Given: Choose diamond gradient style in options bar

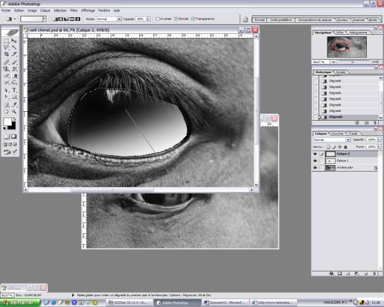Looking at the screenshot, I should (x=78, y=19).
